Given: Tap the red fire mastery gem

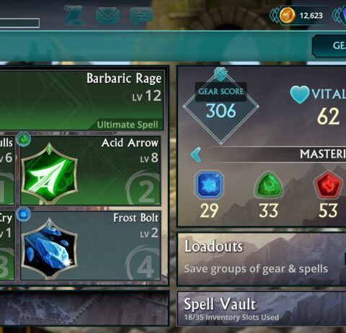Looking at the screenshot, I should pos(328,185).
